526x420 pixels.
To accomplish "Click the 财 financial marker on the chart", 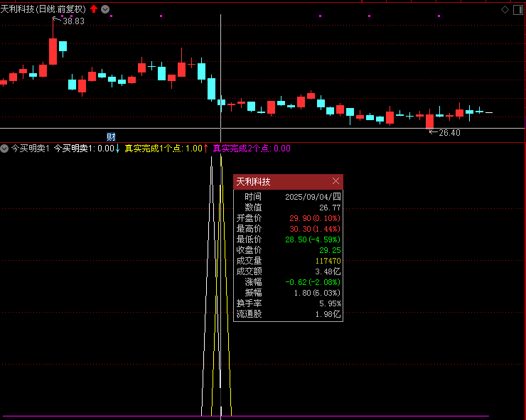I will (111, 137).
